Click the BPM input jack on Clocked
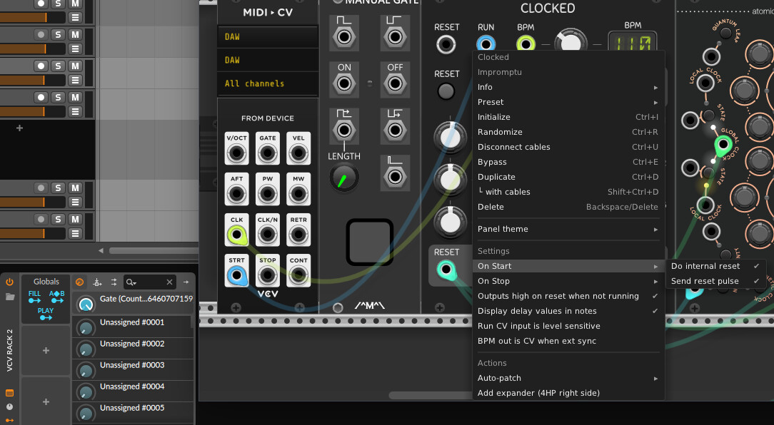The width and height of the screenshot is (774, 425). pyautogui.click(x=526, y=44)
